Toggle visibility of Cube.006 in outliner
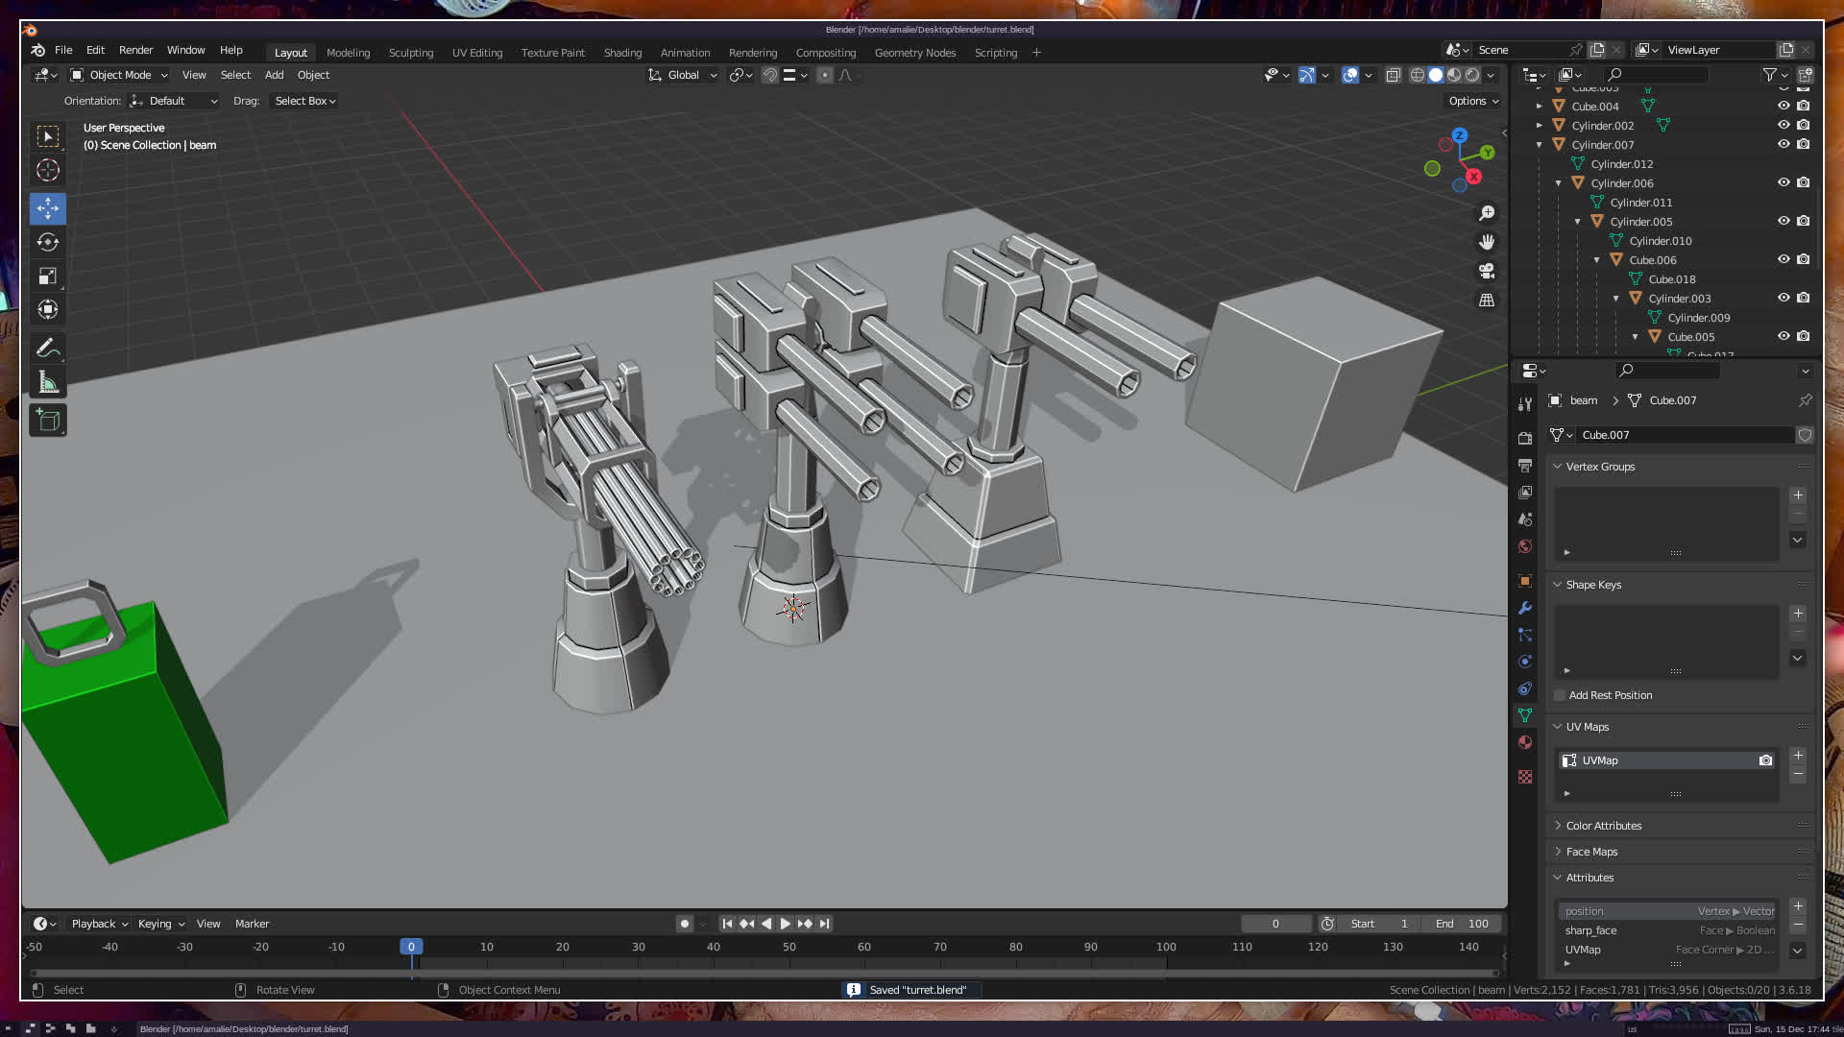The image size is (1844, 1037). tap(1783, 259)
